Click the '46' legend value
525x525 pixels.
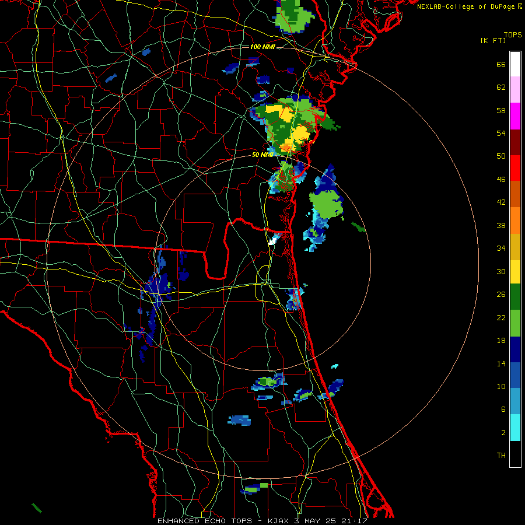point(501,179)
